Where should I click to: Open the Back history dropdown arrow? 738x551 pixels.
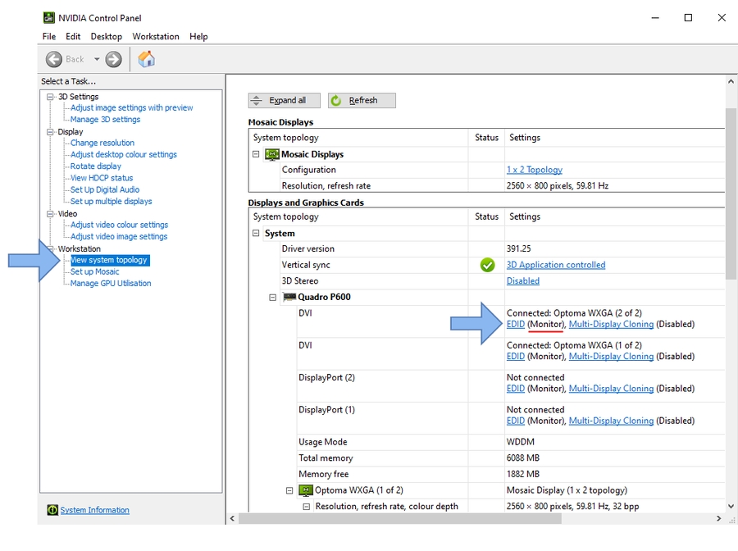pyautogui.click(x=97, y=59)
